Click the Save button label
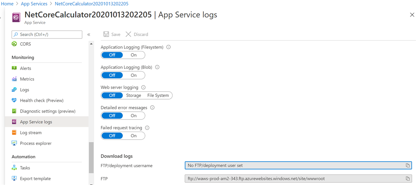This screenshot has height=185, width=416. pos(116,34)
